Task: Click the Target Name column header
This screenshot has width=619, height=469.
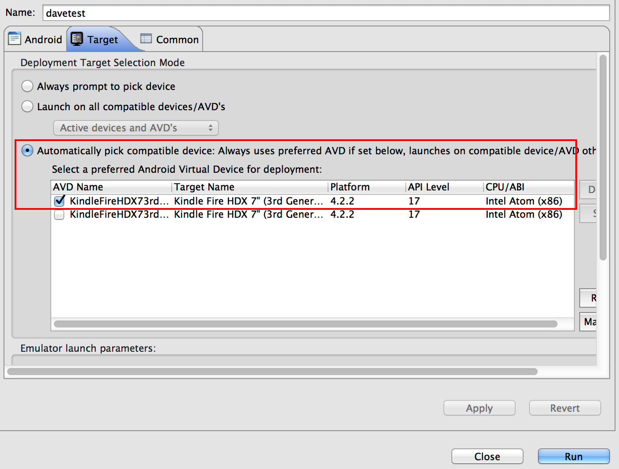Action: pyautogui.click(x=250, y=187)
